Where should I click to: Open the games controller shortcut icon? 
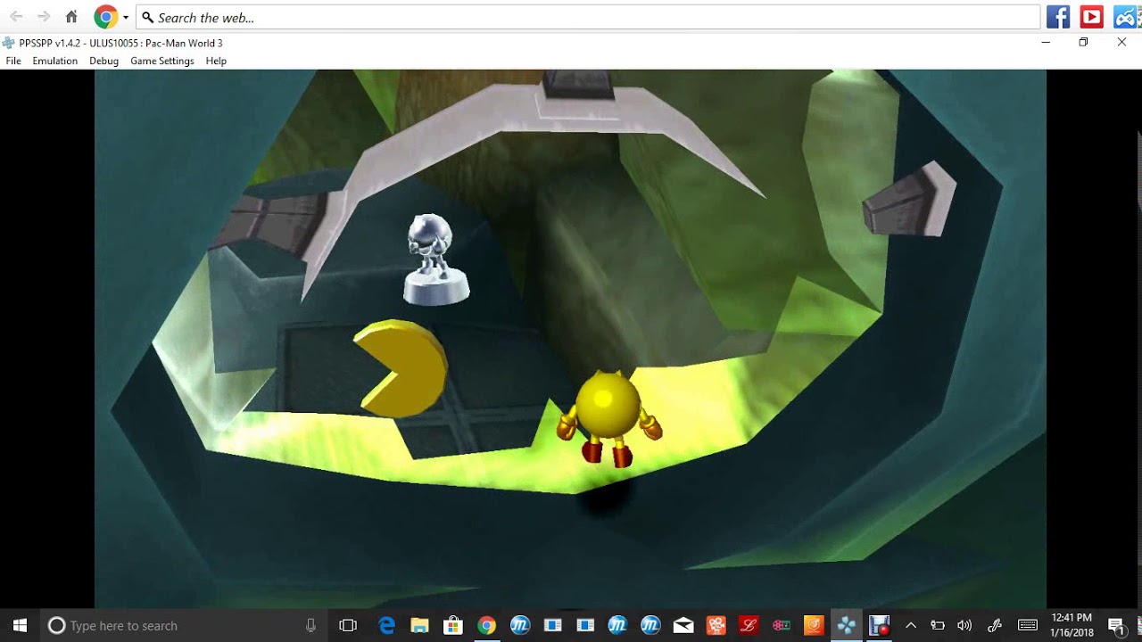1126,17
